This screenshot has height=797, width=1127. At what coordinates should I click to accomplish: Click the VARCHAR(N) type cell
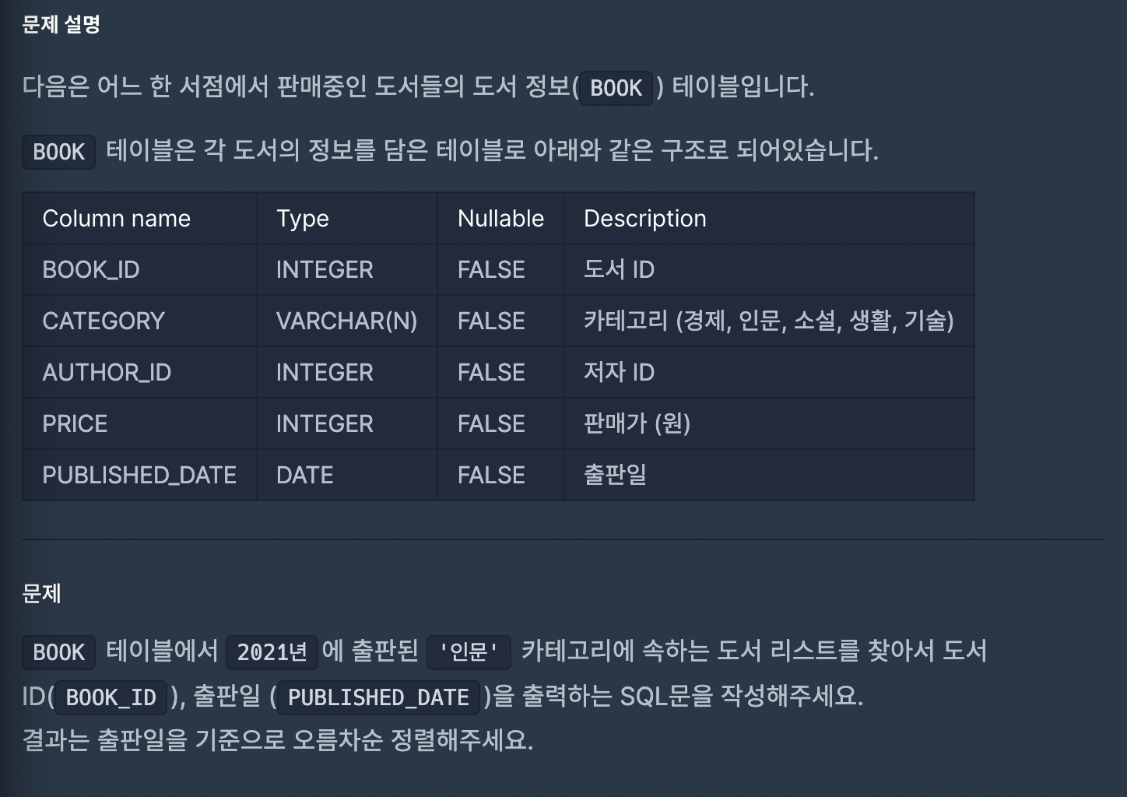pos(347,321)
